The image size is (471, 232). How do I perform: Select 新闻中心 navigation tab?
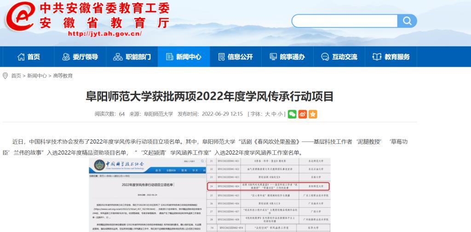[x=183, y=57]
